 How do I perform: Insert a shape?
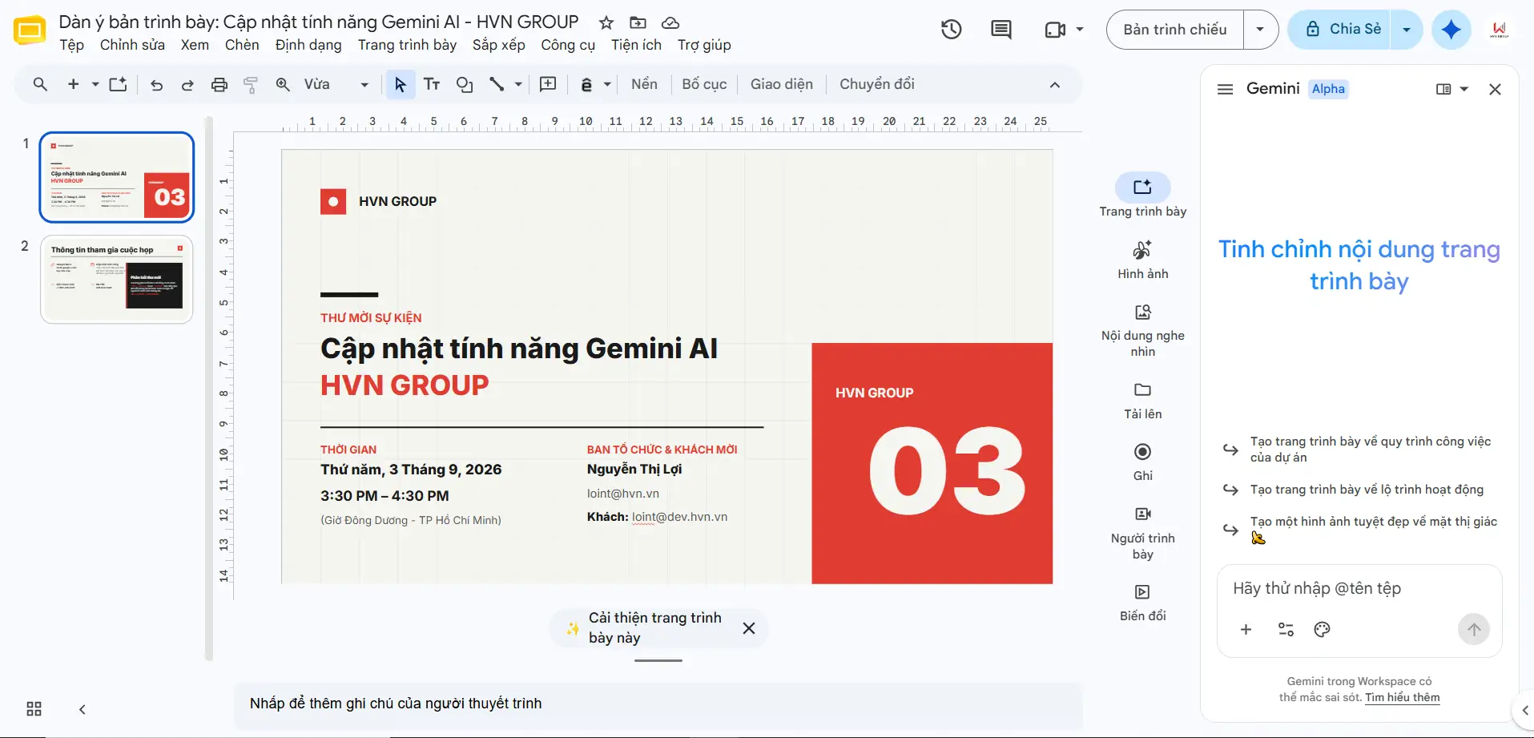click(x=465, y=84)
